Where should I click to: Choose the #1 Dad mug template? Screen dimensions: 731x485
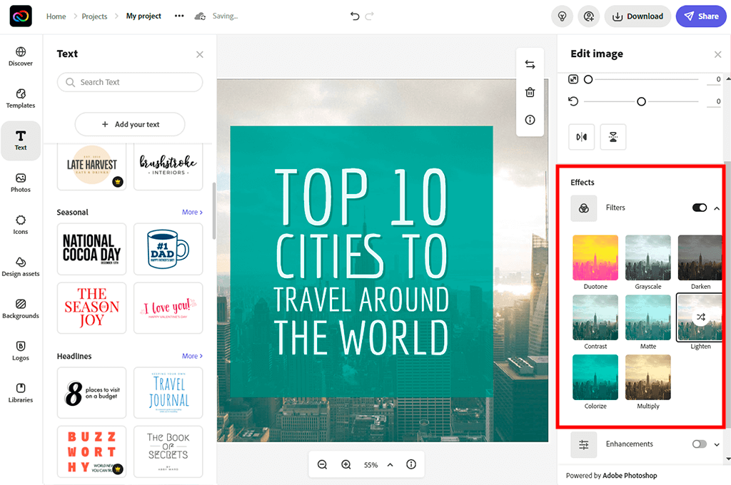click(168, 249)
